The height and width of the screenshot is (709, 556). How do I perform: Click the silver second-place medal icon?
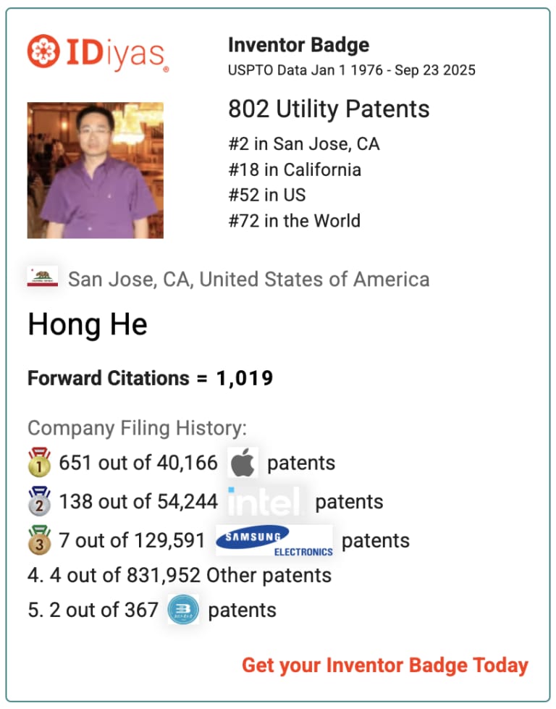pos(39,502)
